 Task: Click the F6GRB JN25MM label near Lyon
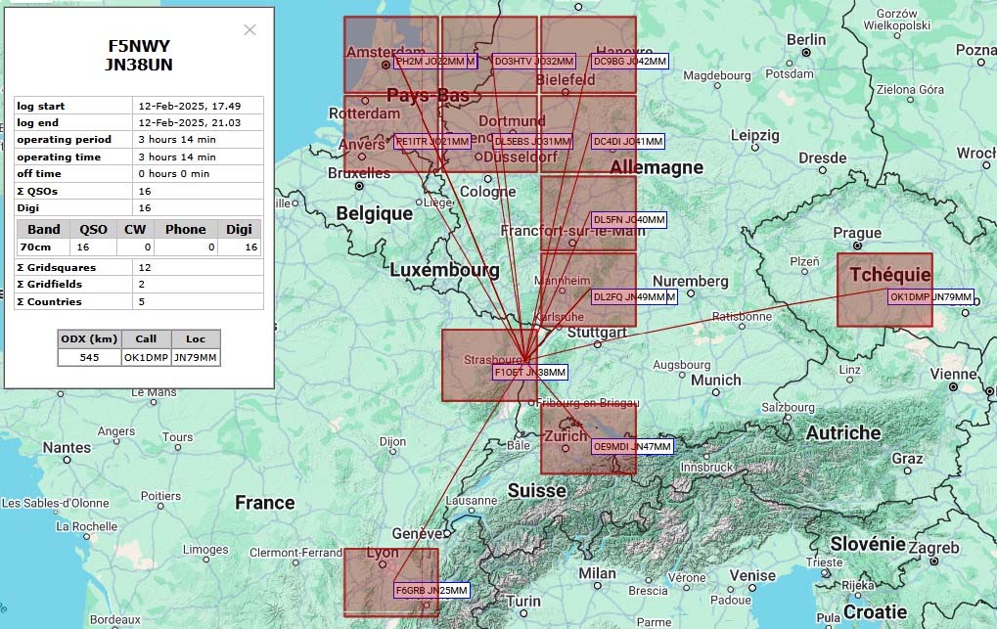tap(431, 591)
